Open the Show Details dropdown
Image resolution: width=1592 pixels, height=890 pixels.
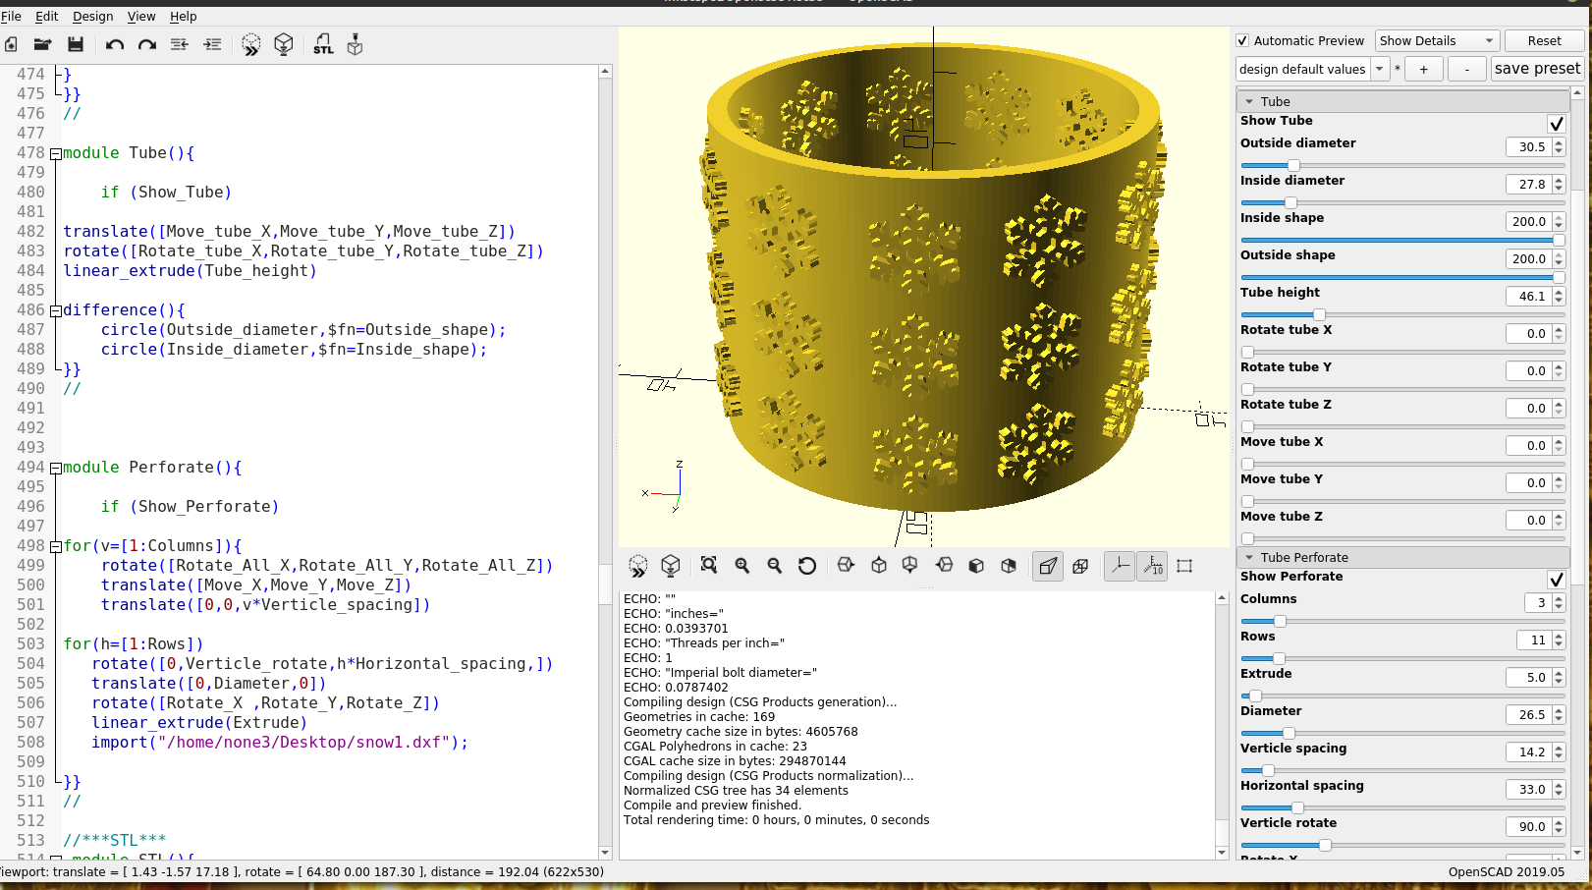pyautogui.click(x=1436, y=41)
